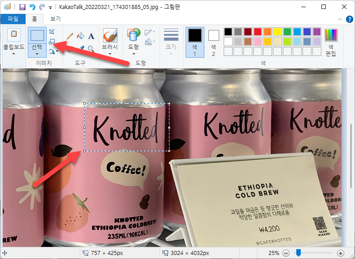
Task: Open the 파일 menu
Action: (13, 19)
